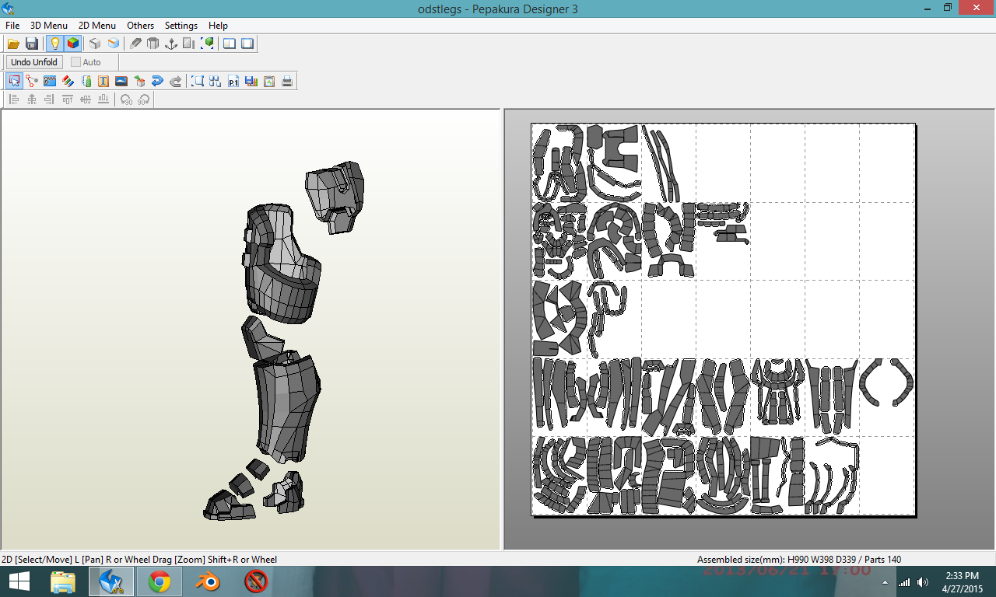Open the File menu
The width and height of the screenshot is (996, 597).
(12, 26)
